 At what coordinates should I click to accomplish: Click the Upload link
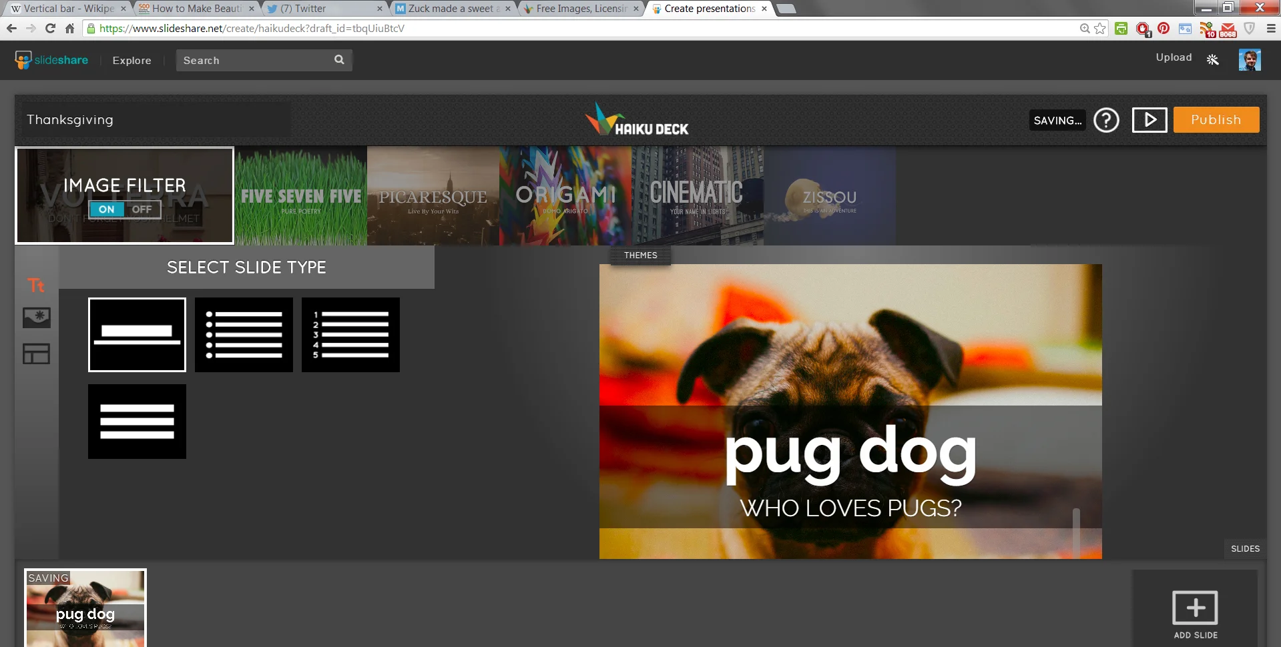(x=1174, y=57)
